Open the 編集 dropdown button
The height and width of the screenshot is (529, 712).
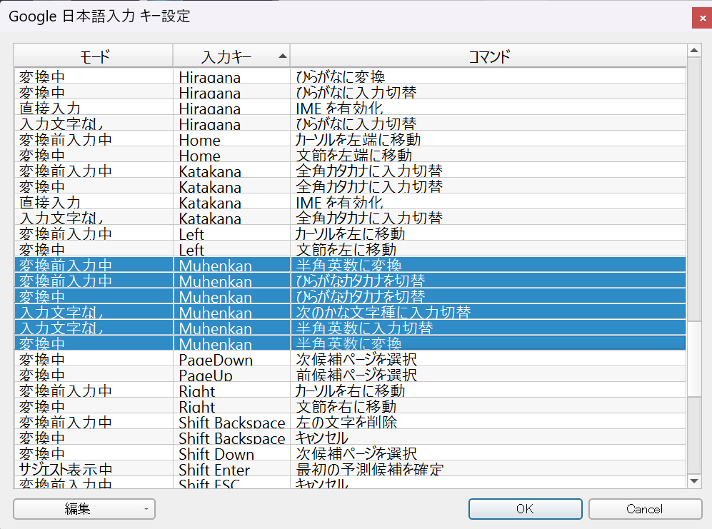84,509
